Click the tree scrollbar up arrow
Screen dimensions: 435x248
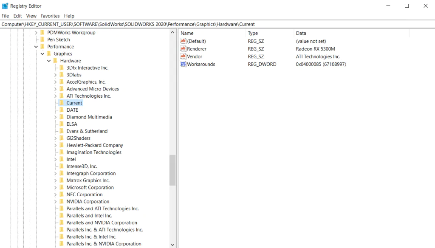(x=172, y=32)
